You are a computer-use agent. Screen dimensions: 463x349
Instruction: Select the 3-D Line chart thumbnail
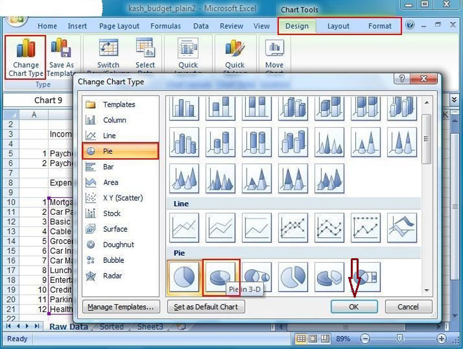pos(402,227)
